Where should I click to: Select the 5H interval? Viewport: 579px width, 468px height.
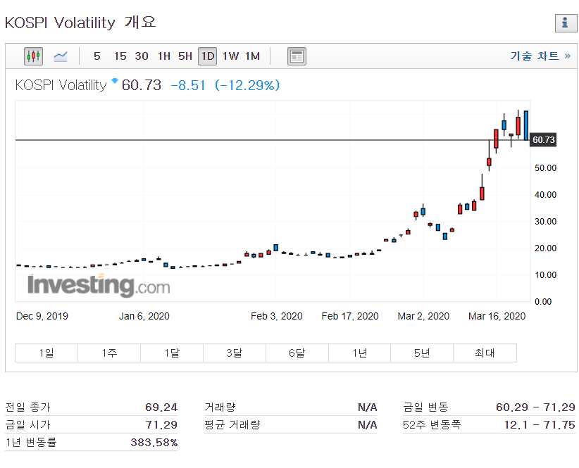pos(185,56)
